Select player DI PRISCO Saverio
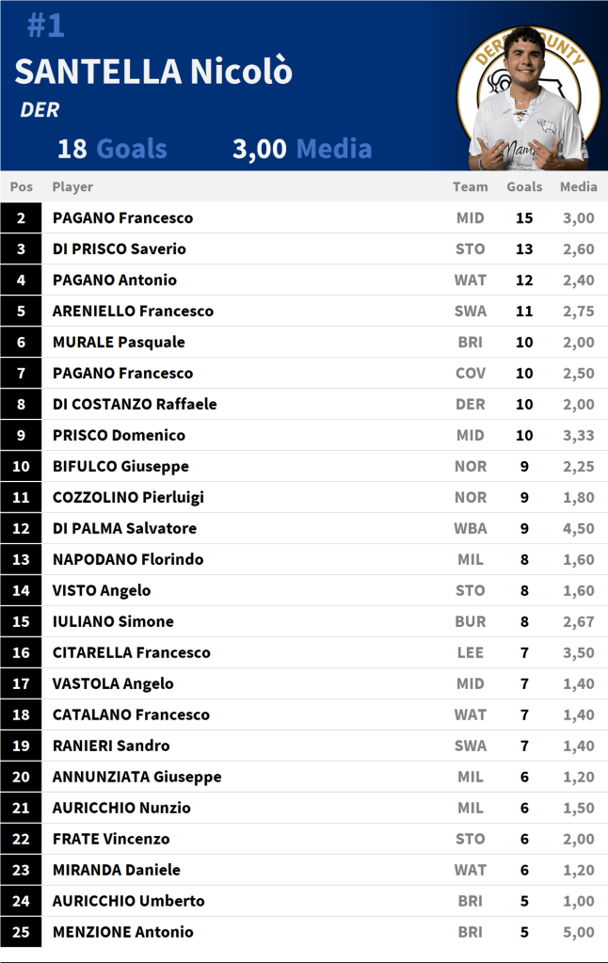Image resolution: width=608 pixels, height=963 pixels. (120, 249)
